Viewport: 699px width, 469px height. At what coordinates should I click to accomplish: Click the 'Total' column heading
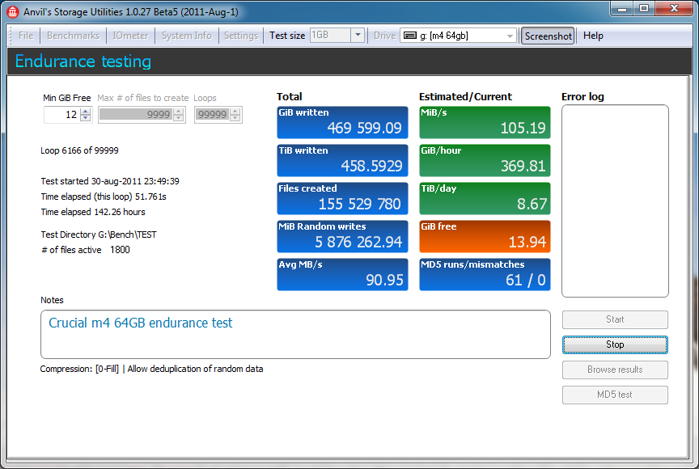[x=290, y=97]
